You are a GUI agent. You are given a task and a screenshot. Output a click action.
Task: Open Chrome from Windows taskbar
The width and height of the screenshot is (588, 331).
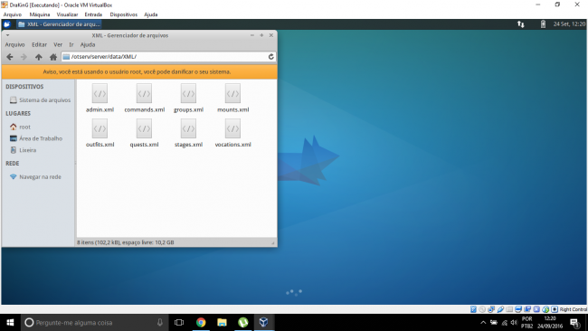tap(201, 322)
